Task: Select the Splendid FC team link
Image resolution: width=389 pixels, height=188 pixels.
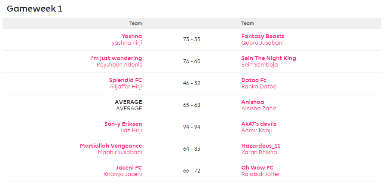Action: (126, 80)
